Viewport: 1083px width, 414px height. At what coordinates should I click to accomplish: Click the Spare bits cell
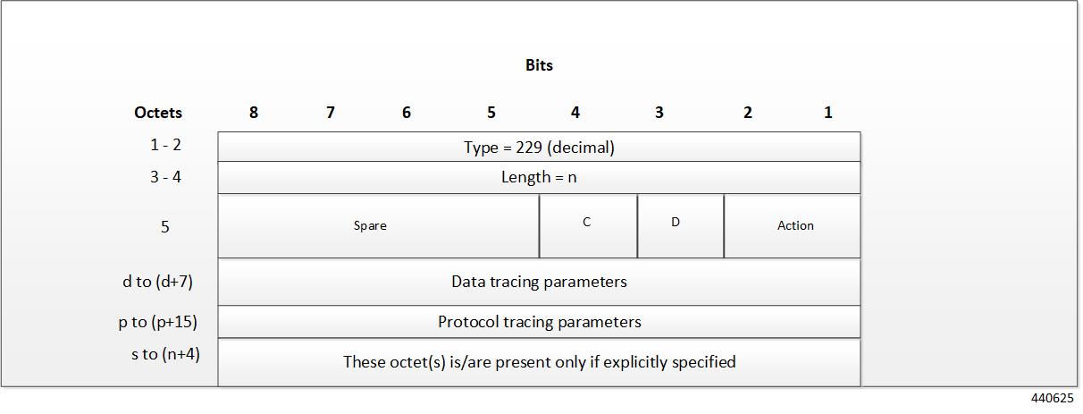[x=378, y=226]
